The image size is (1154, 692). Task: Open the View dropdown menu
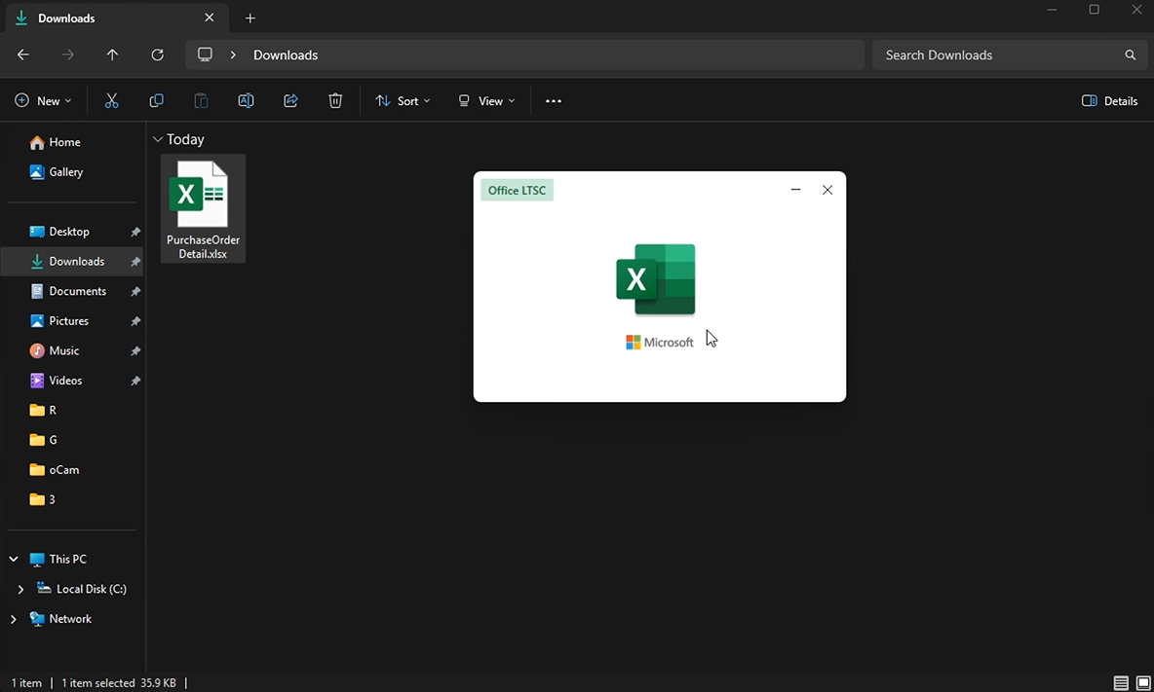pos(486,101)
